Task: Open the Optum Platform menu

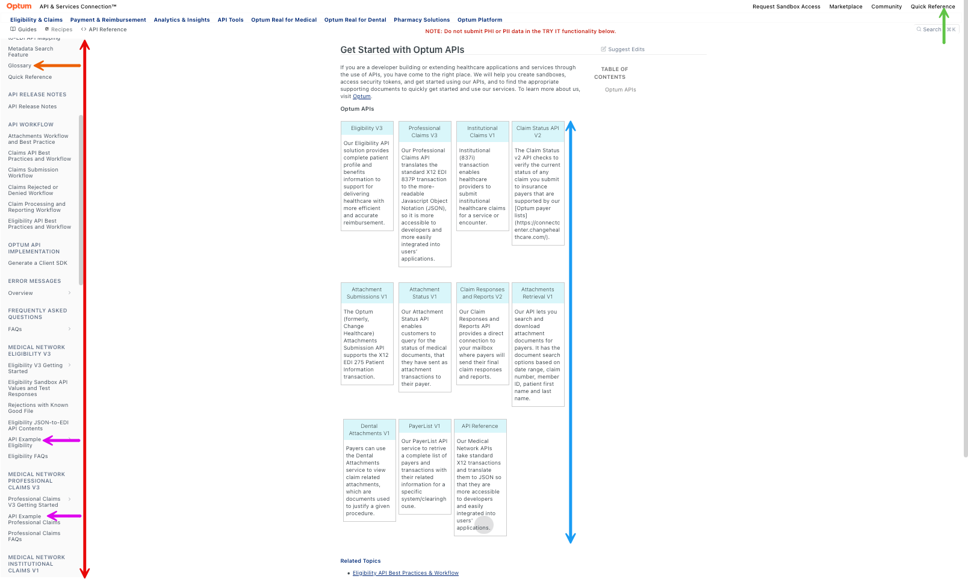Action: pos(480,20)
